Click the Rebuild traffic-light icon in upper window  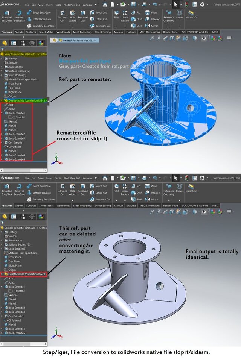click(x=186, y=5)
